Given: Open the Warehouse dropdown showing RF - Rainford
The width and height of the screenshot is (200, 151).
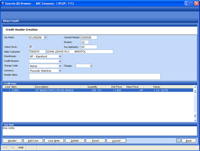Looking at the screenshot, I should 60,56.
